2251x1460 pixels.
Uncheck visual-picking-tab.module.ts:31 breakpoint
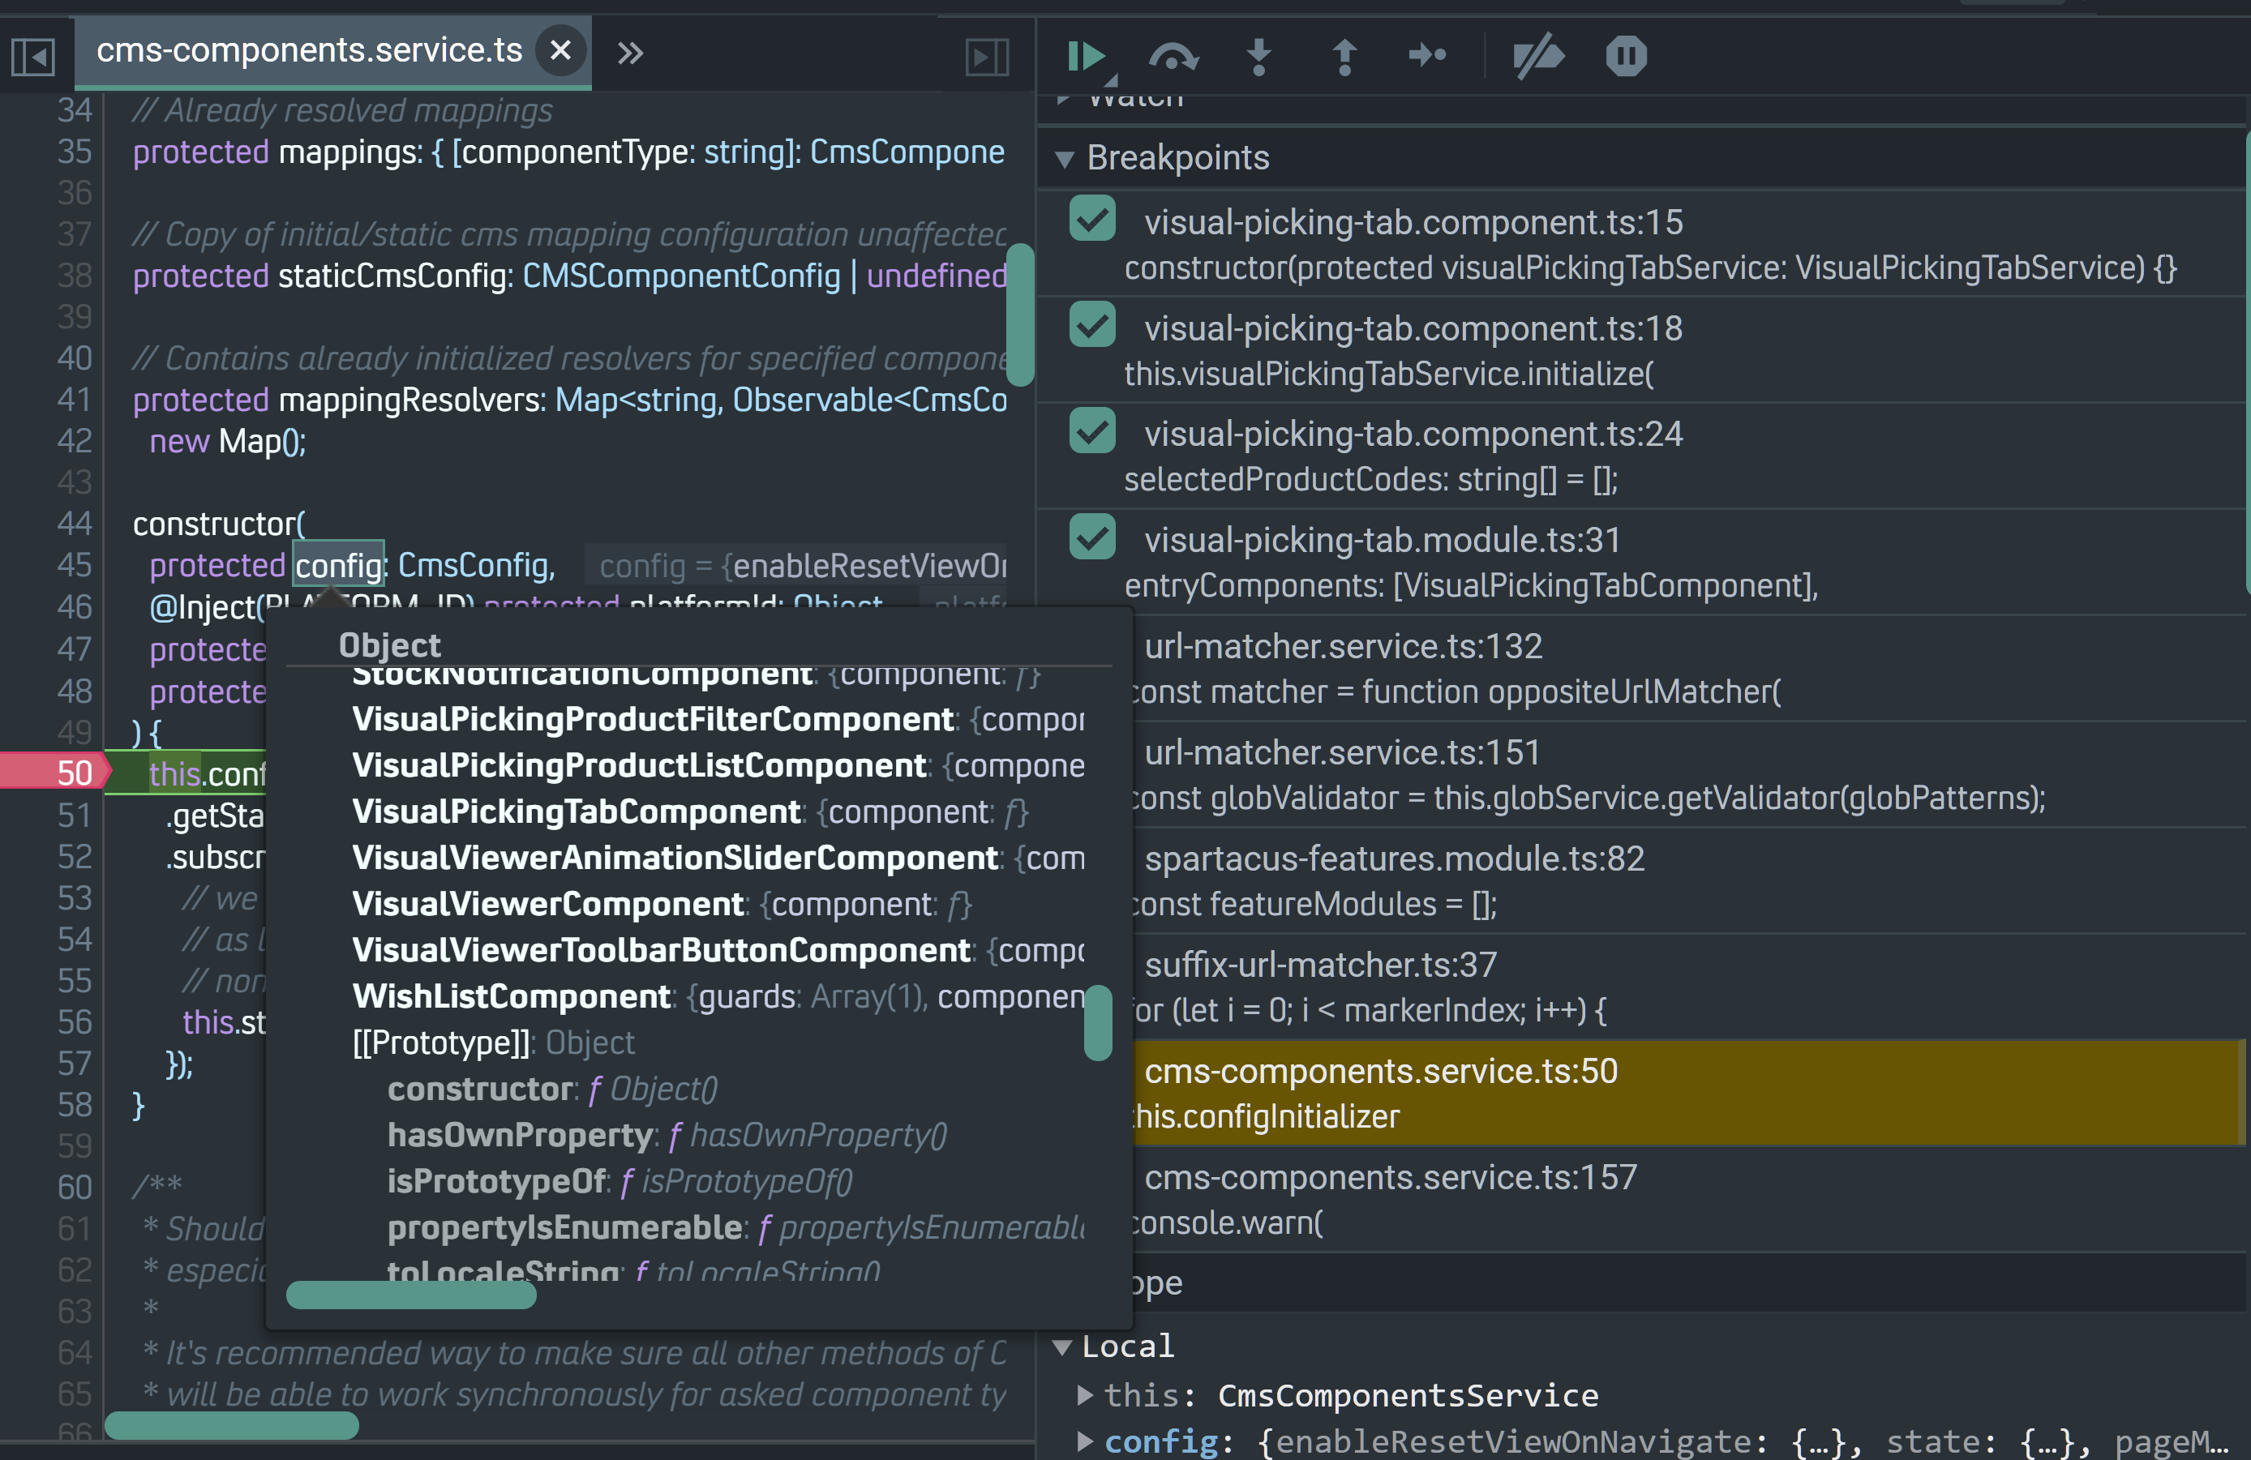(x=1092, y=538)
